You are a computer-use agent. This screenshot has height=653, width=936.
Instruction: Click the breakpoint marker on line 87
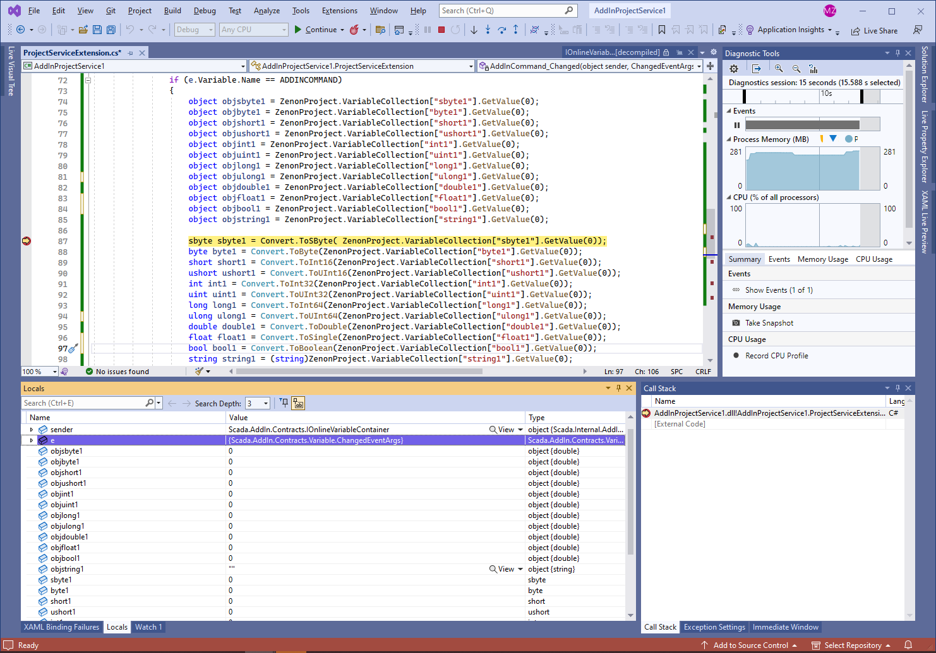(x=27, y=241)
